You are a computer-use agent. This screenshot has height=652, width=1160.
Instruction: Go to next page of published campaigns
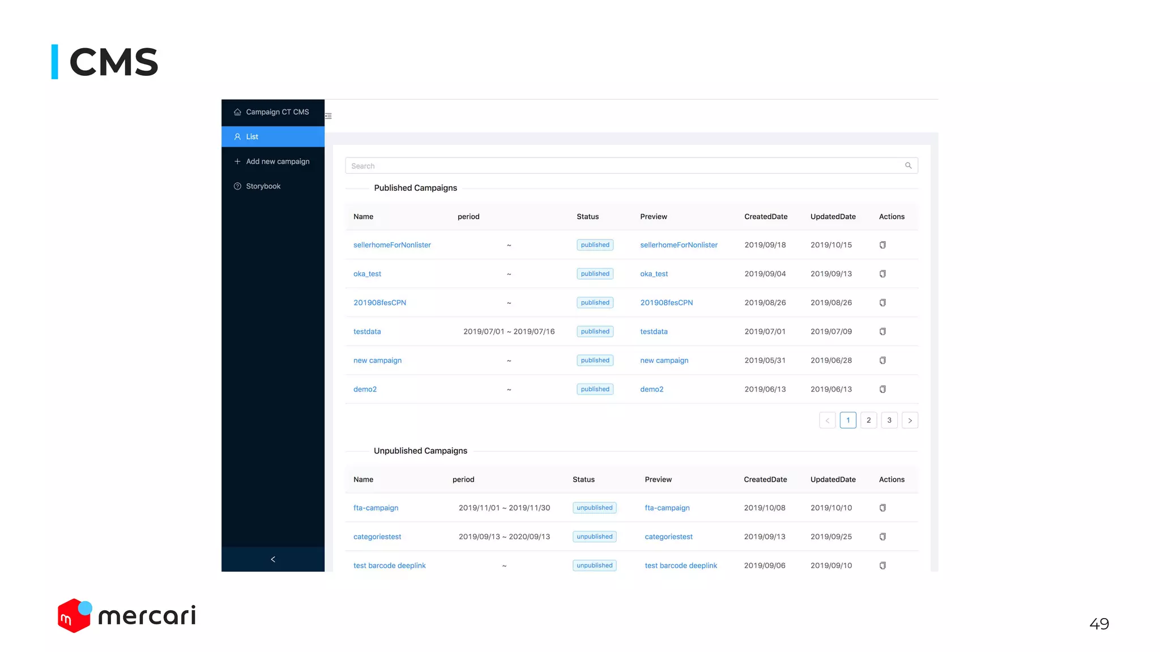910,421
